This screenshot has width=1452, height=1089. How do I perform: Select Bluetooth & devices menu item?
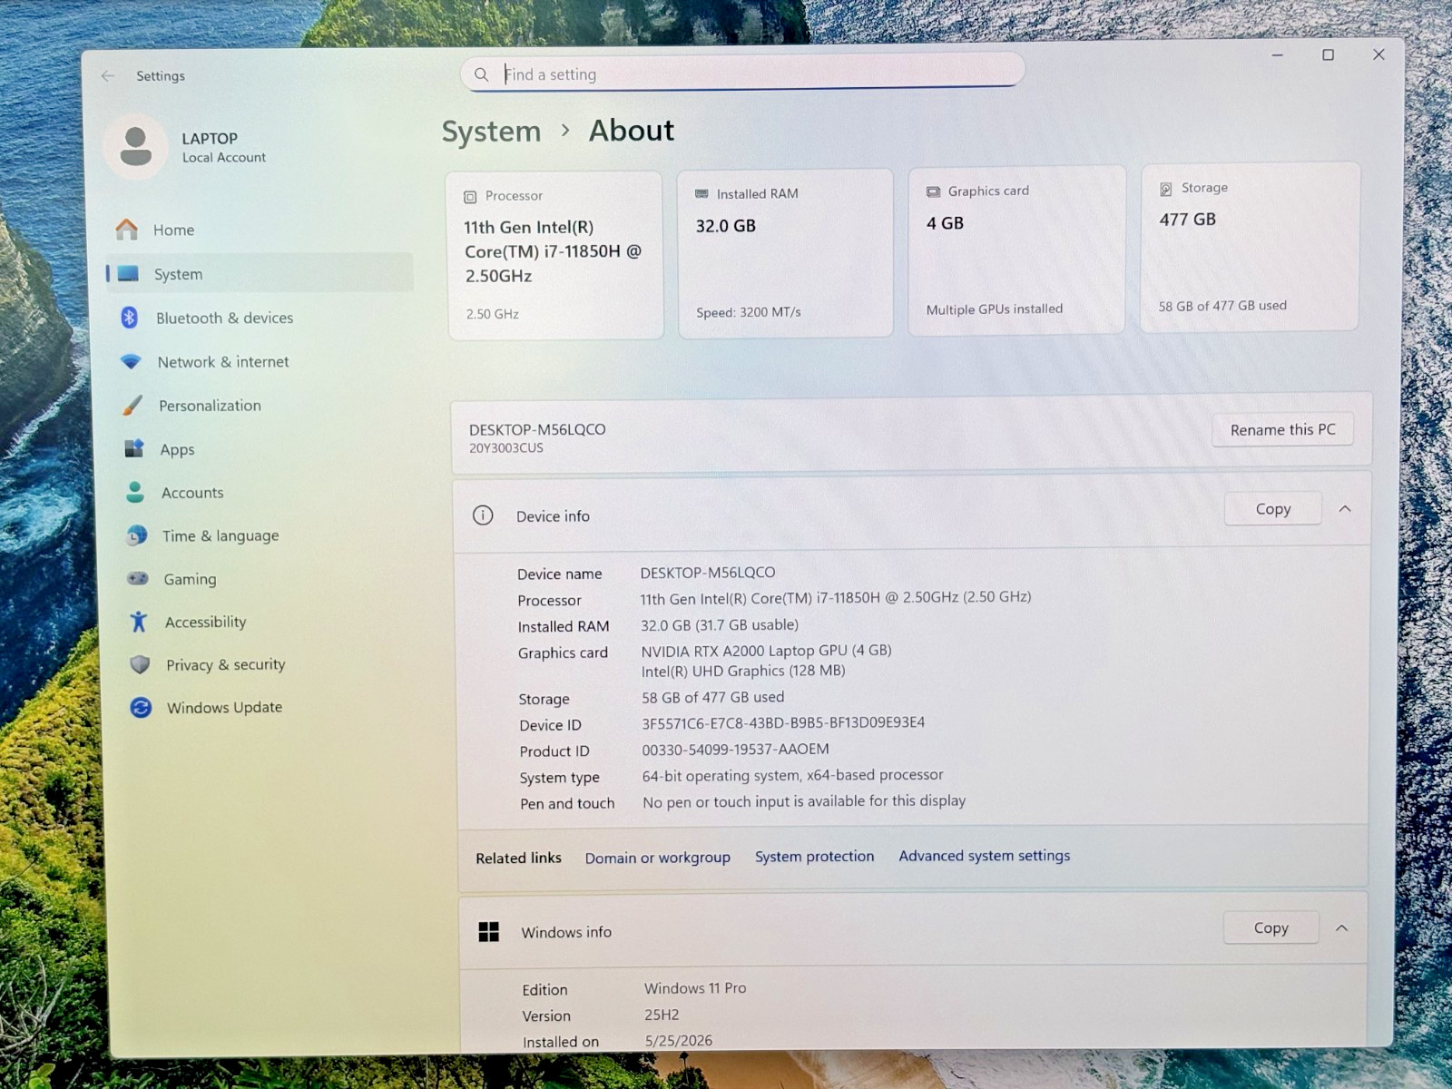tap(260, 318)
